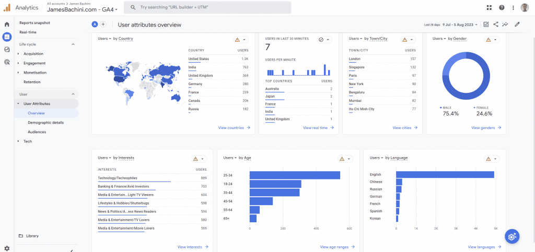Open the Help question mark icon
The width and height of the screenshot is (535, 252).
coord(502,7)
